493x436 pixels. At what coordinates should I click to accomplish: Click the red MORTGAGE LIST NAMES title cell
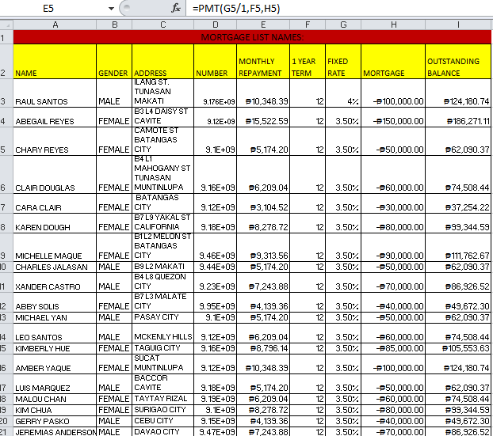tap(252, 37)
